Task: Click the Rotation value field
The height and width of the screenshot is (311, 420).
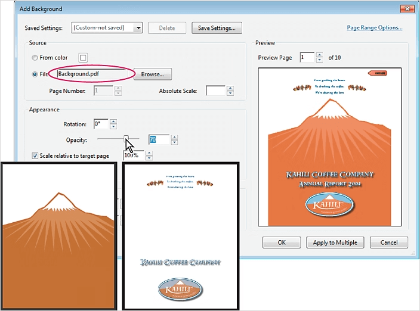Action: [x=101, y=124]
